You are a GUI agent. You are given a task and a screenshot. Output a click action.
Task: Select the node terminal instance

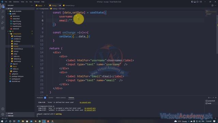click(208, 103)
